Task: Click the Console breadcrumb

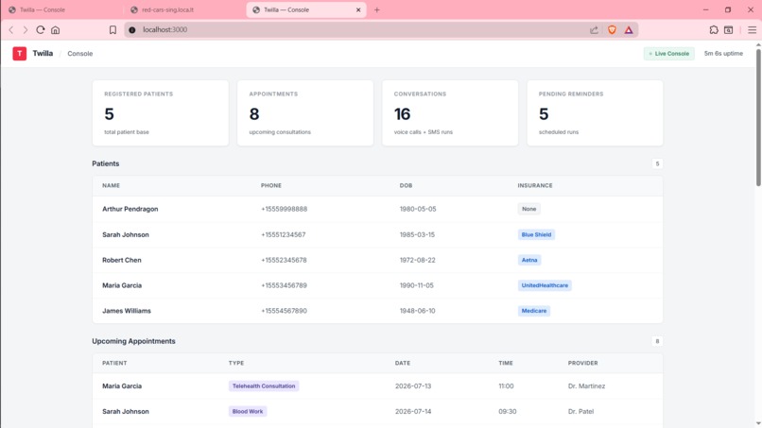Action: 80,54
